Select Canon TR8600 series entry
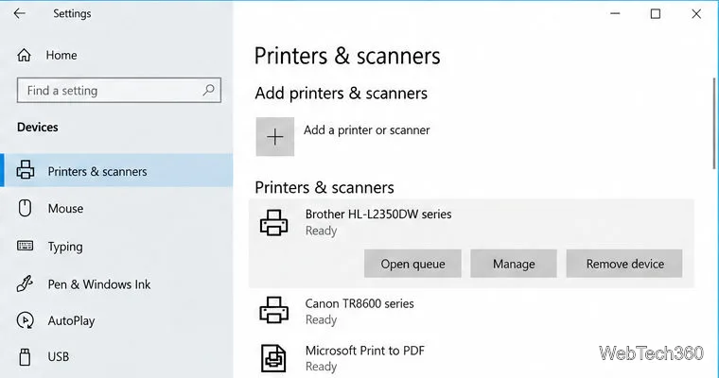 [x=471, y=311]
